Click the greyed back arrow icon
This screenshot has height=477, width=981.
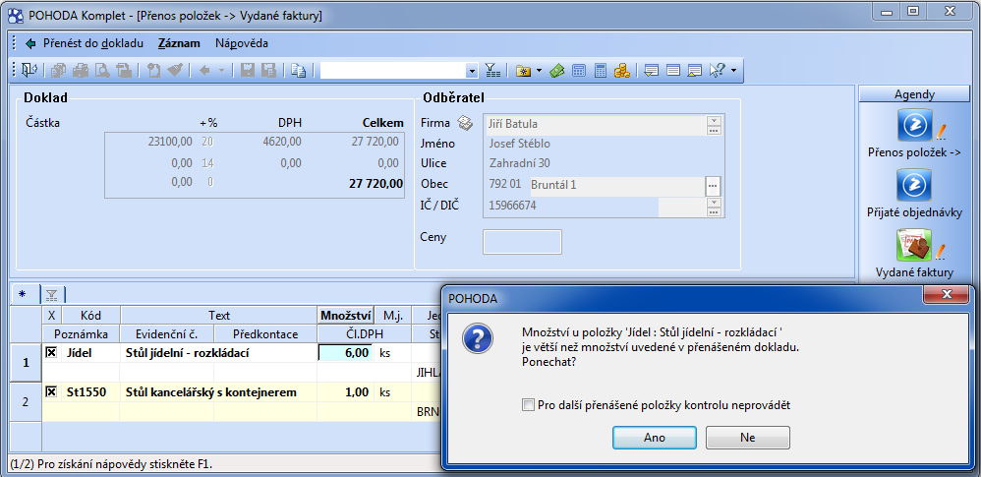[203, 71]
